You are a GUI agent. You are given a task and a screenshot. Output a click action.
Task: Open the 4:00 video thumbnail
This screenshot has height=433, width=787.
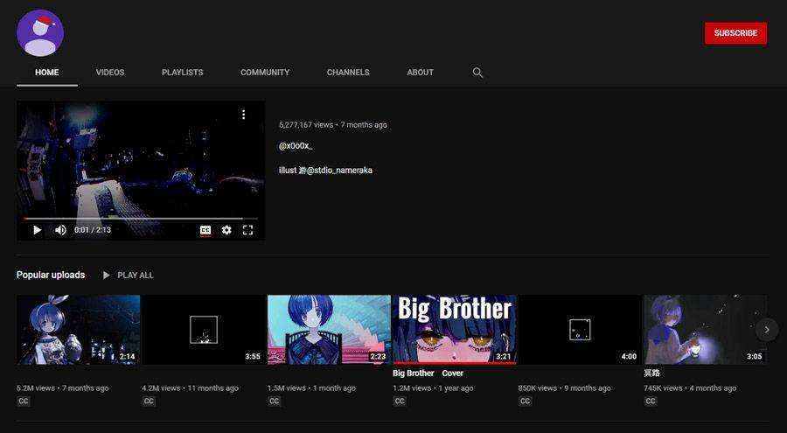point(581,330)
